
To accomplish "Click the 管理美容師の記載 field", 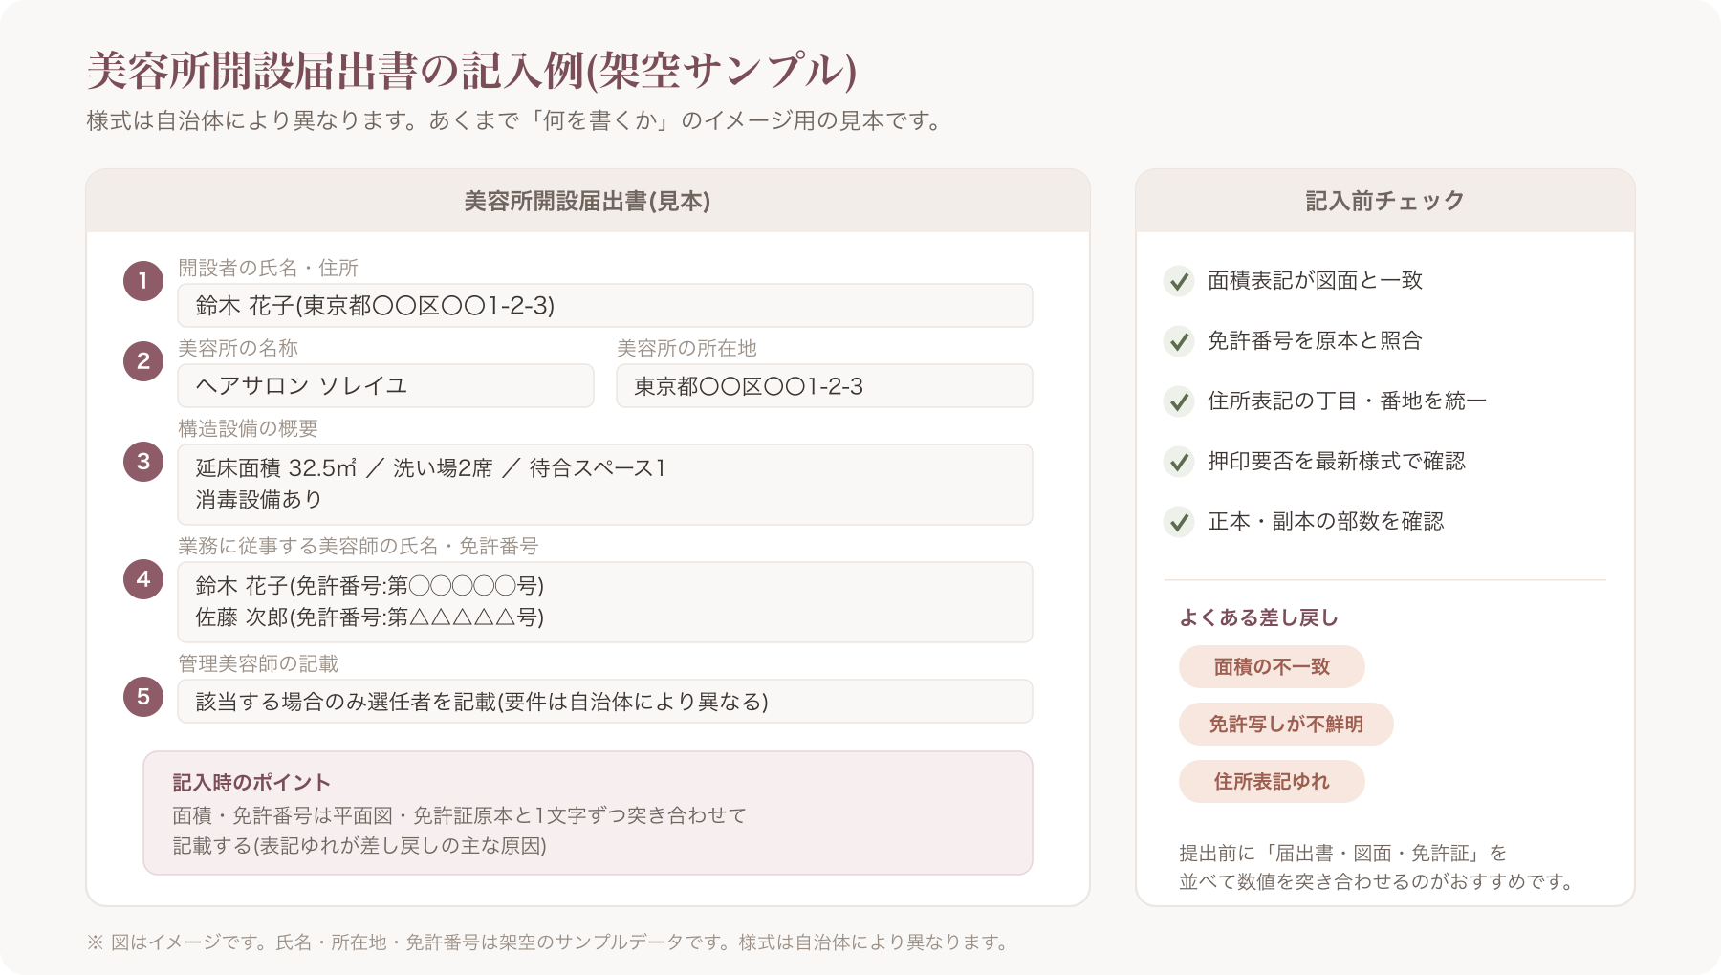I will 605,702.
